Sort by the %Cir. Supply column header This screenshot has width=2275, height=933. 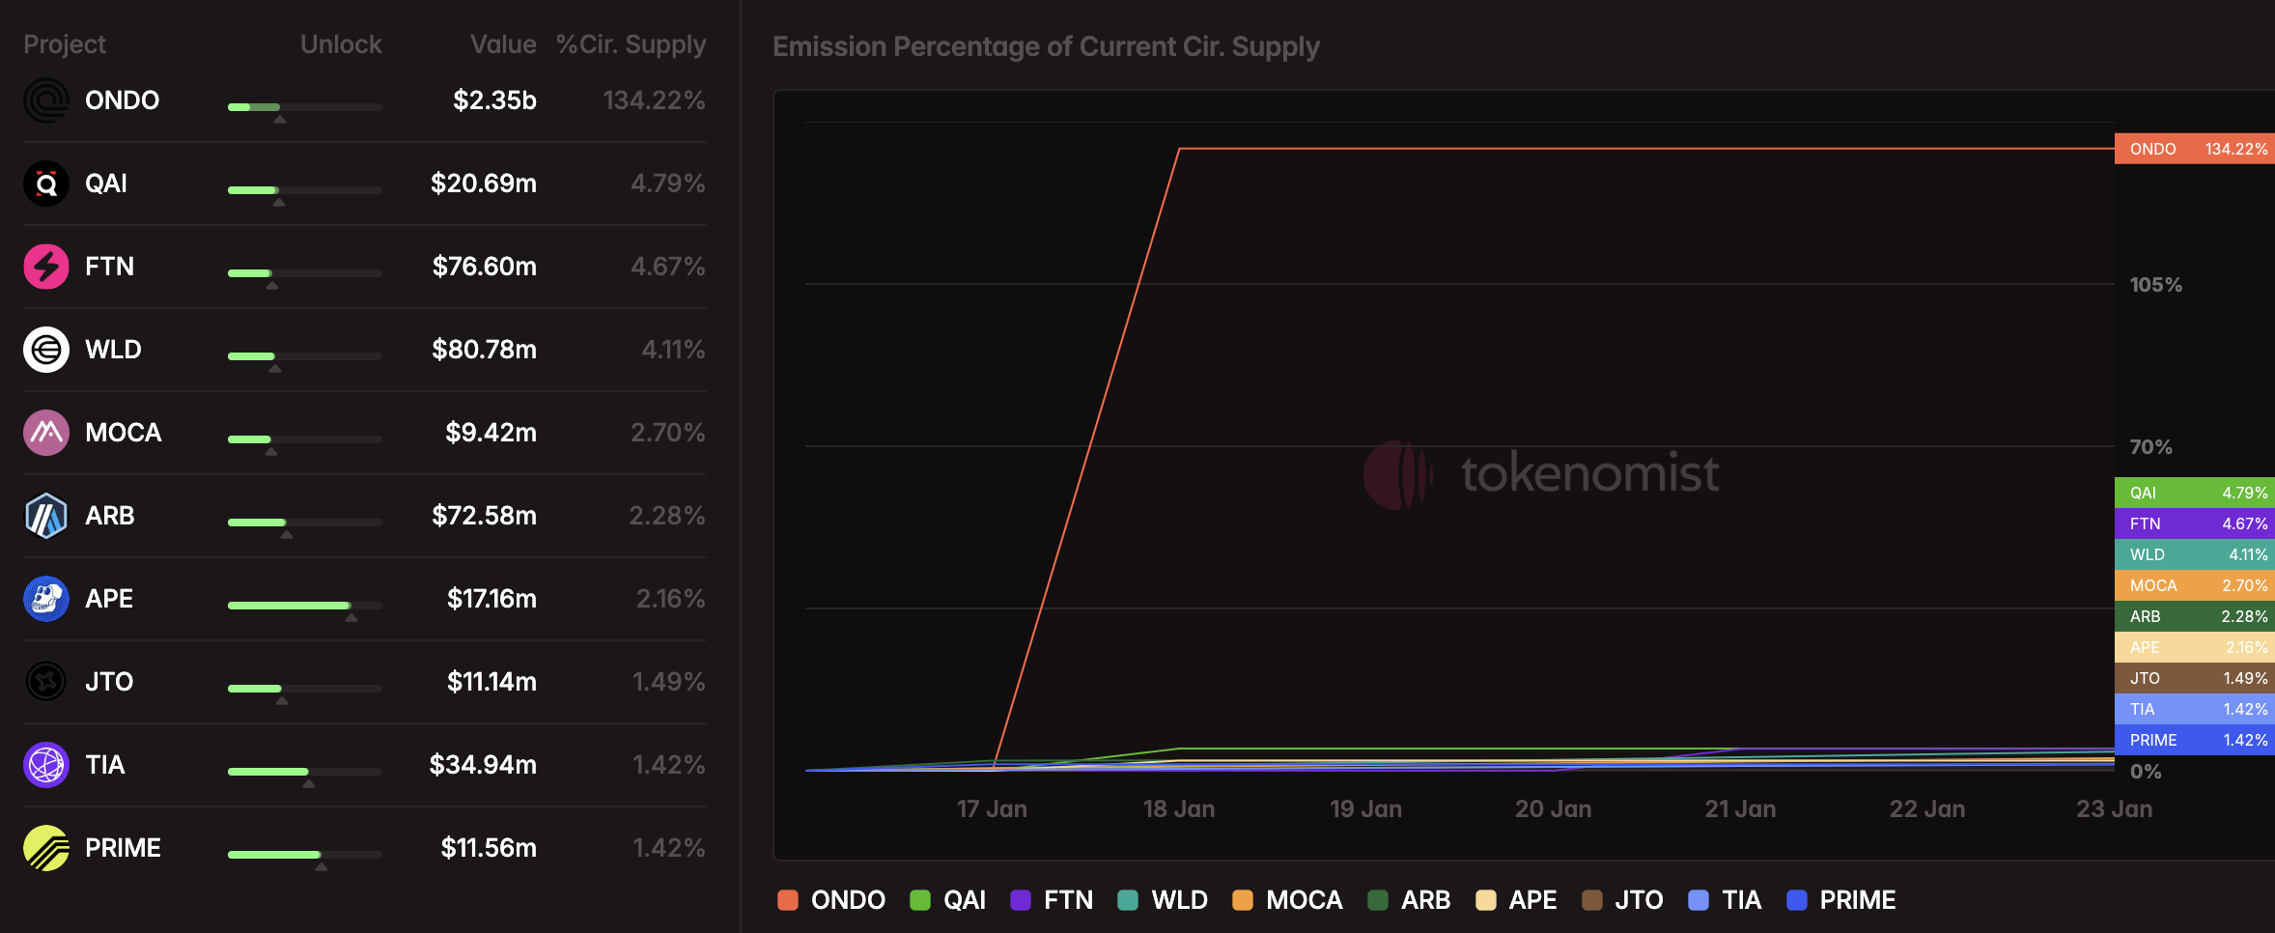coord(631,44)
